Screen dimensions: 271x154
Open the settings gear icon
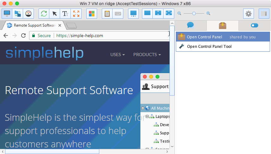(x=249, y=14)
